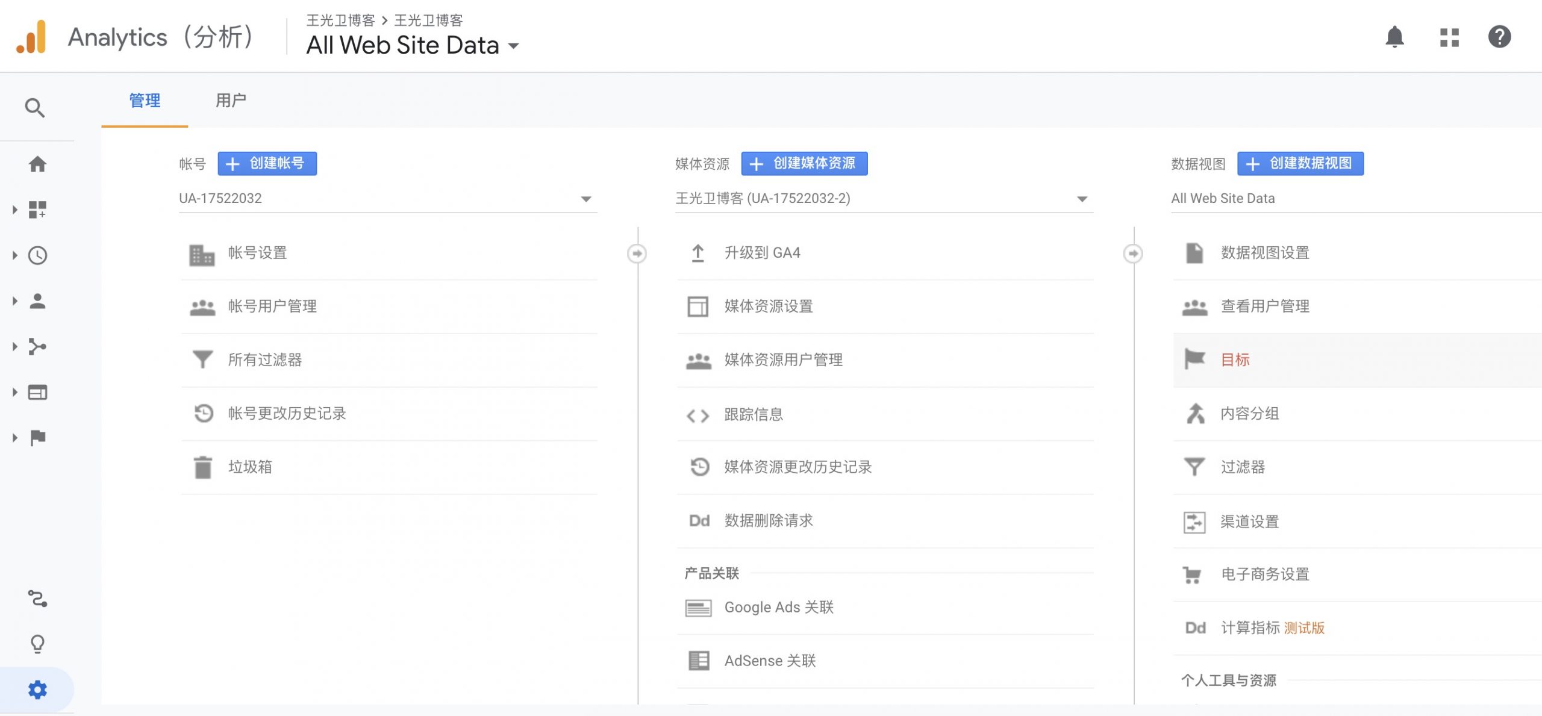Click the code brackets icon beside 跟踪信息
This screenshot has height=716, width=1542.
[x=698, y=416]
